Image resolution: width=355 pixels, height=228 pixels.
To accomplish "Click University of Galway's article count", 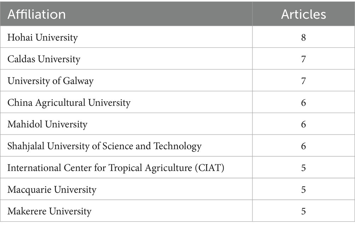I will pos(303,81).
